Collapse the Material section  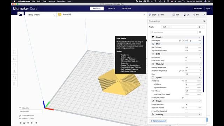click(199, 64)
